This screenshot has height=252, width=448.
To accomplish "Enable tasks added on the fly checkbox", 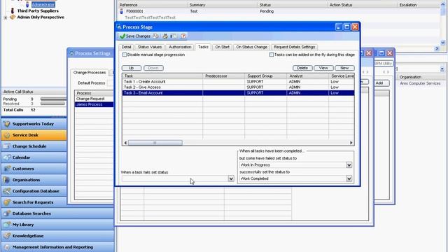I will pyautogui.click(x=272, y=55).
